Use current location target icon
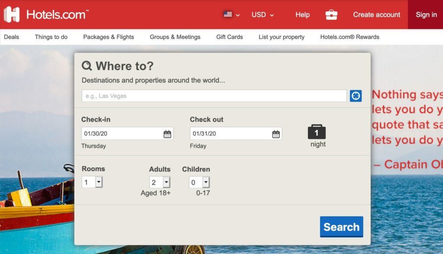443x254 pixels. click(x=356, y=96)
